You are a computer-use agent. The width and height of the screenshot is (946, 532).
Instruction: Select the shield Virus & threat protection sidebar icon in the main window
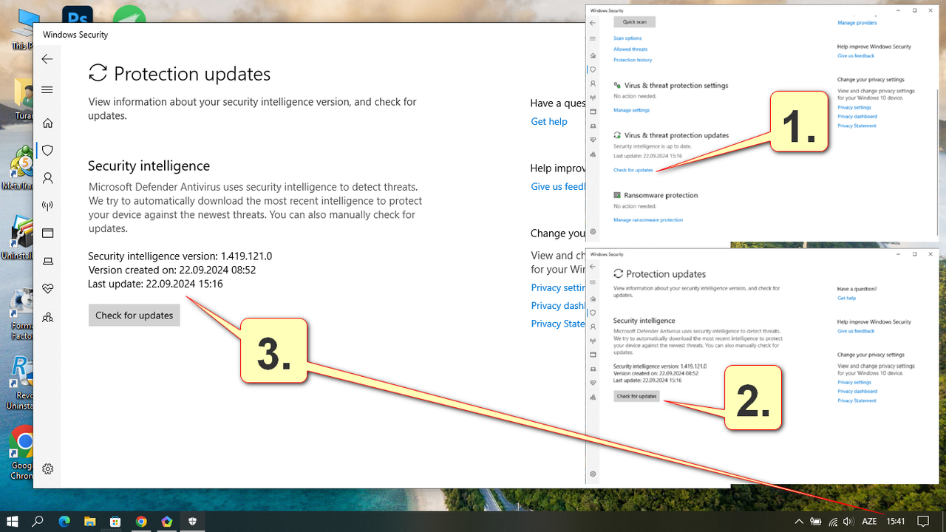tap(47, 150)
